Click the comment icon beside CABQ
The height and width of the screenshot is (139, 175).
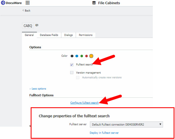coord(37,25)
